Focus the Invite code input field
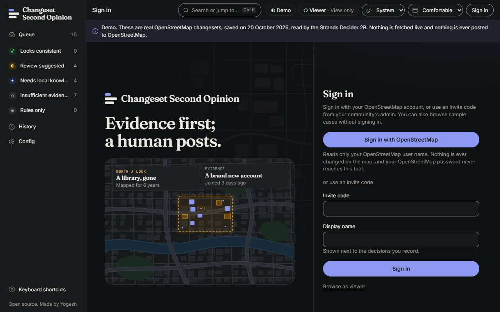This screenshot has height=312, width=500. 401,209
